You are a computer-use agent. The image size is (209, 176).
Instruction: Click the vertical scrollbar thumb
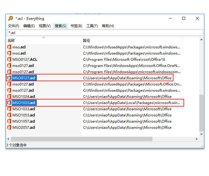coord(201,113)
